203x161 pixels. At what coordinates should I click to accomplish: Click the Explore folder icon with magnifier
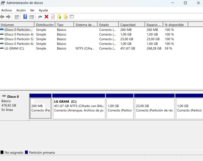[66, 17]
